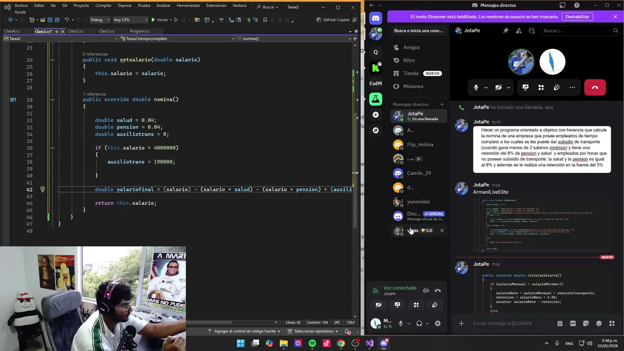Open Discord user settings gear
The image size is (624, 351).
coord(438,323)
